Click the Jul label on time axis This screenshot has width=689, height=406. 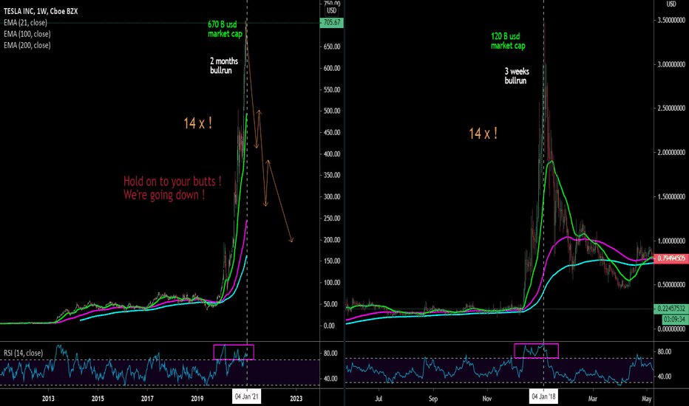(379, 399)
